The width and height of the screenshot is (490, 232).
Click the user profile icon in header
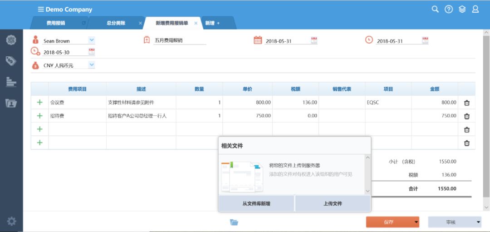(x=475, y=9)
